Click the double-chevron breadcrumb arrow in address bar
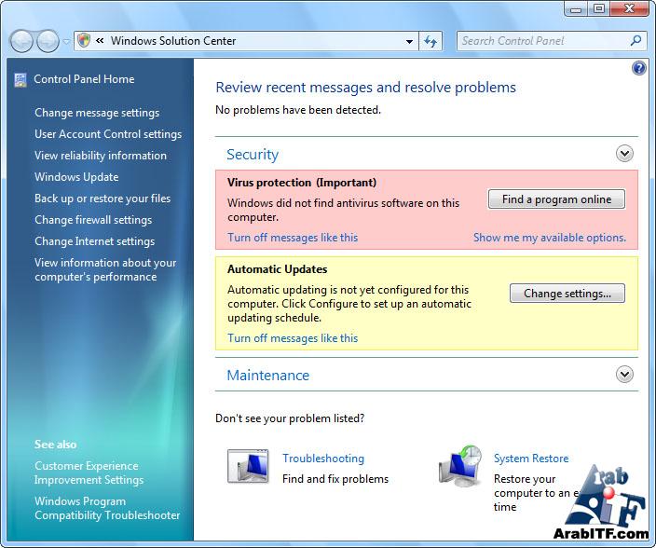The image size is (656, 548). (x=100, y=41)
